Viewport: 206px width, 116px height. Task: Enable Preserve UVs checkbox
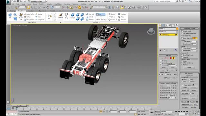(183, 85)
